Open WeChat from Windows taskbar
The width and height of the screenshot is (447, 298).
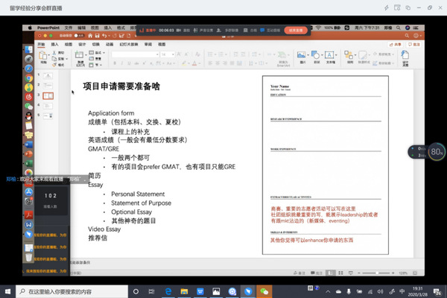pos(264,291)
